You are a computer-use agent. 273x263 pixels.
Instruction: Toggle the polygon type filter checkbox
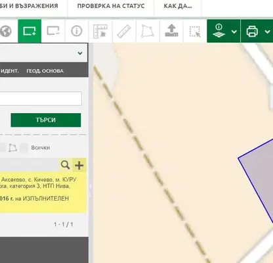[2, 148]
